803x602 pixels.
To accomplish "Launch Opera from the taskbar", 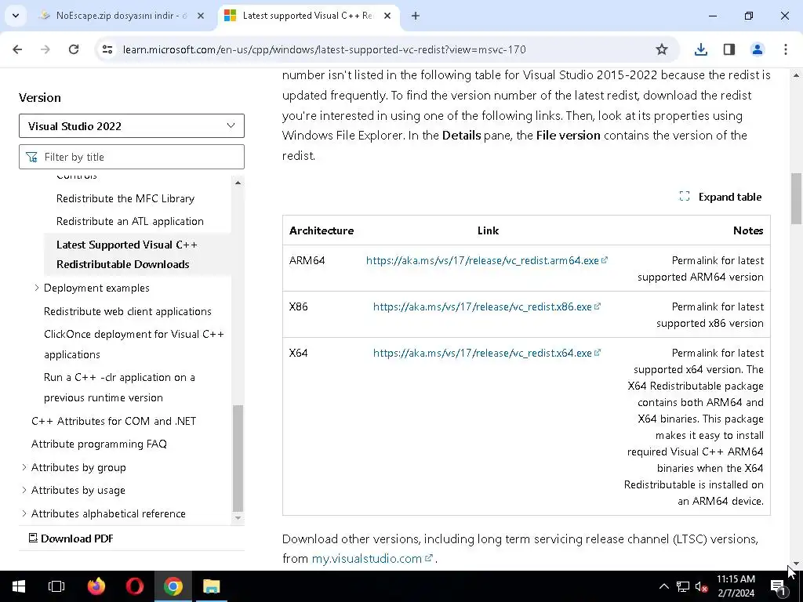I will point(134,586).
